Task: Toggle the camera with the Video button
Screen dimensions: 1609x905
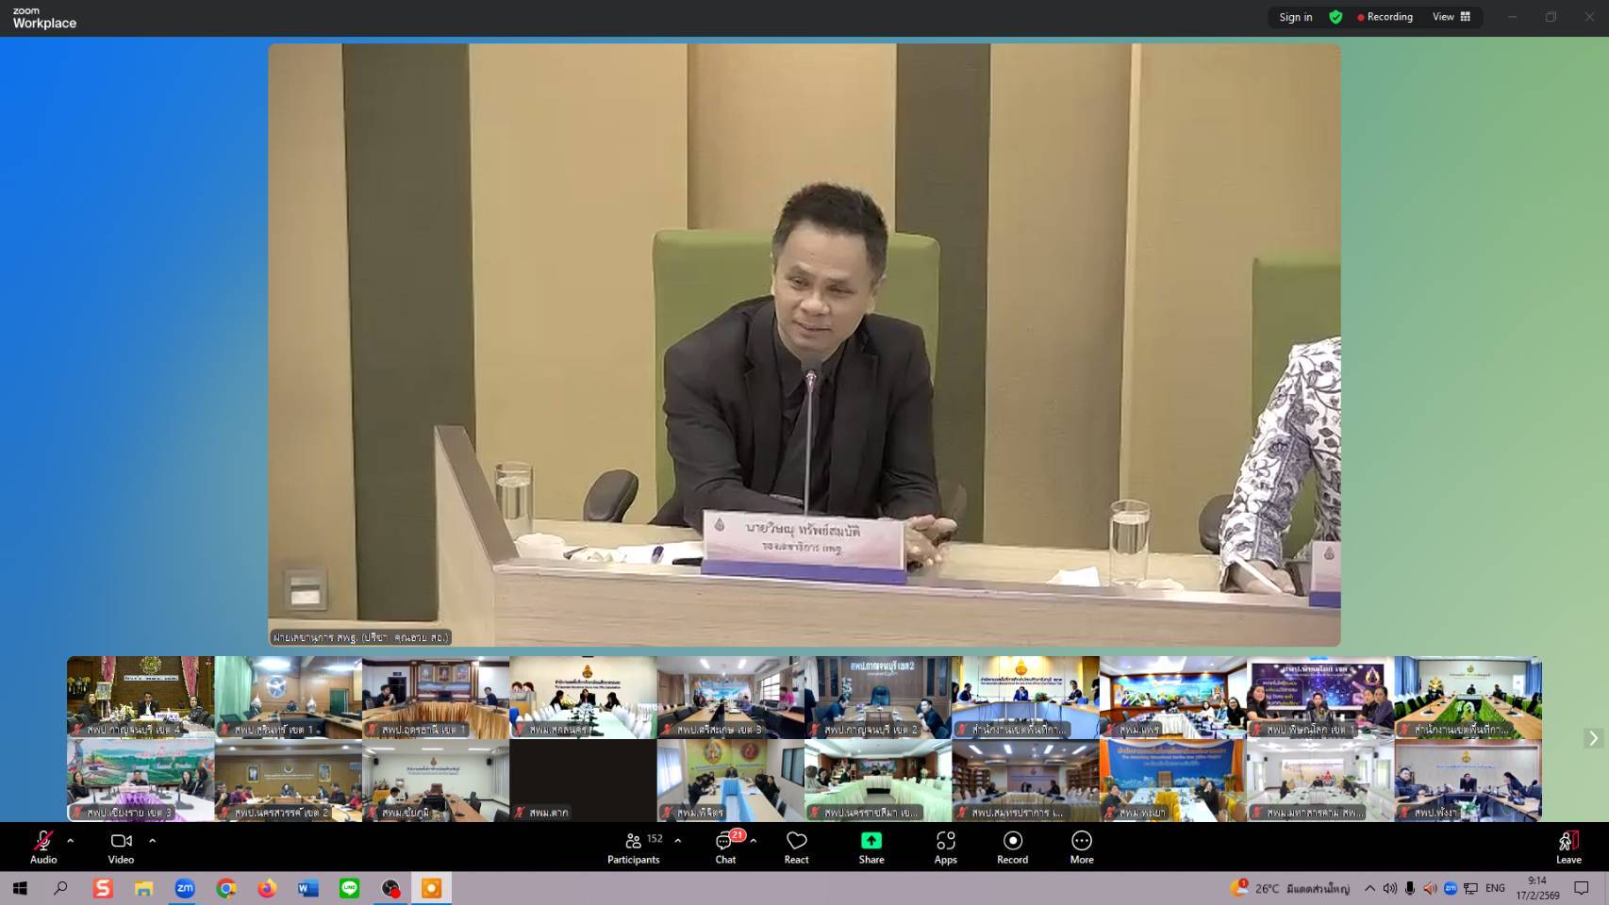Action: pos(121,846)
